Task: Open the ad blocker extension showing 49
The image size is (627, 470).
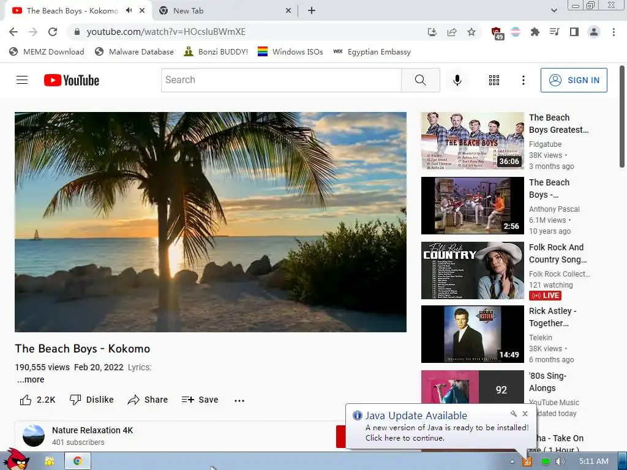Action: [x=497, y=33]
